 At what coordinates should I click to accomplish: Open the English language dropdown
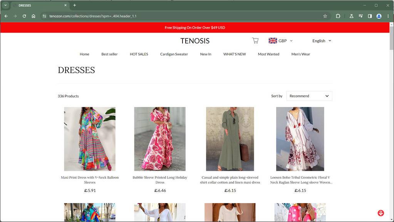322,40
